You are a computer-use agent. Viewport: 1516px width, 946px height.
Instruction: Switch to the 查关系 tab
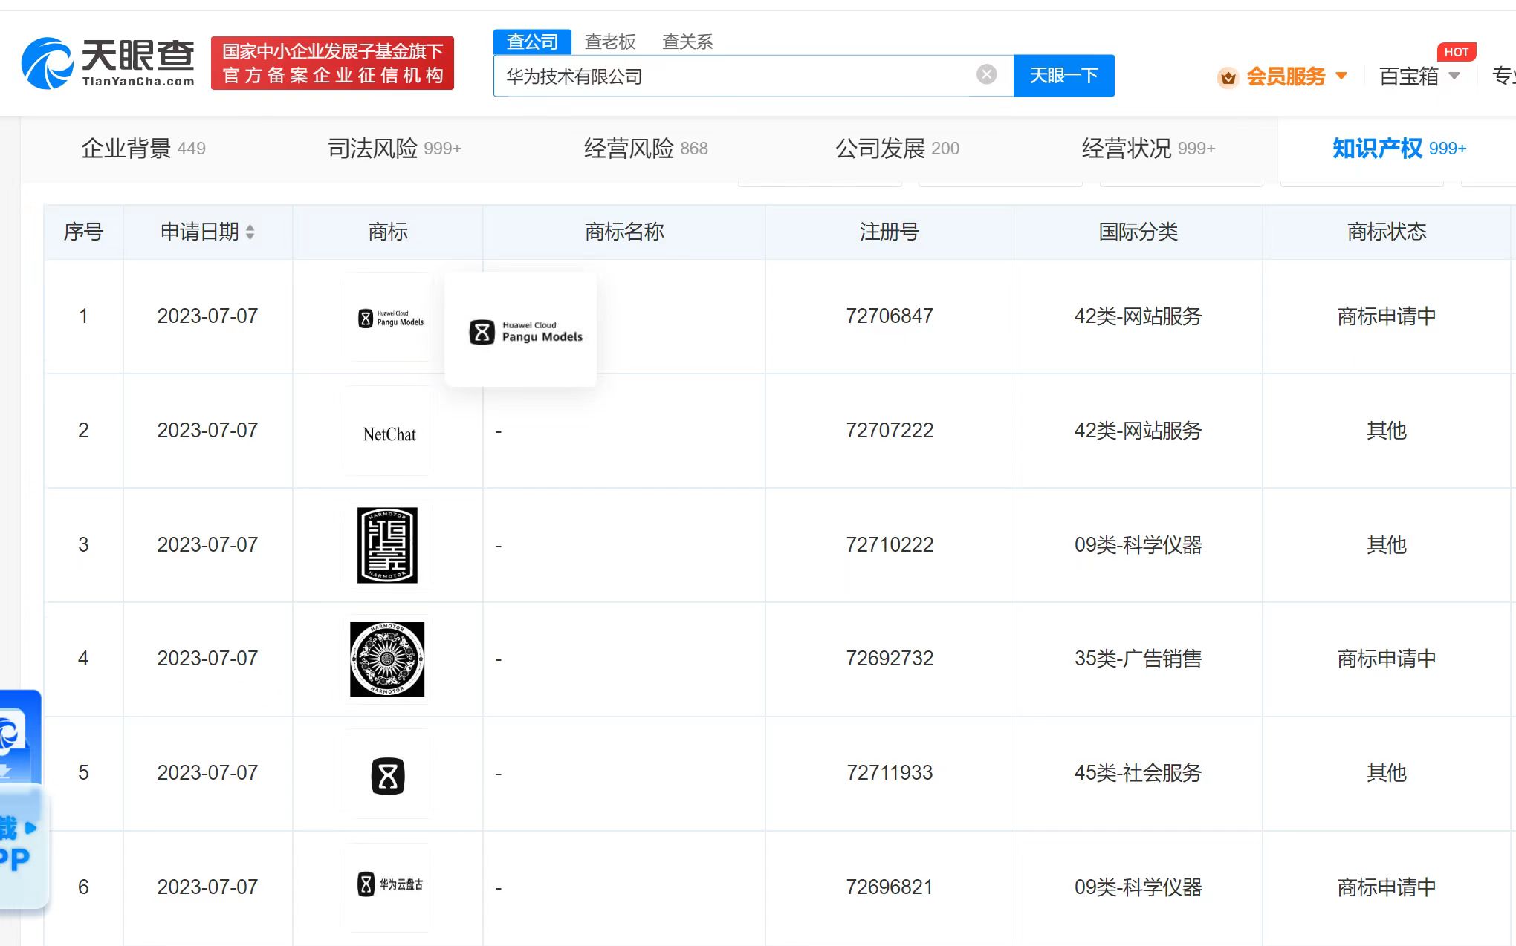coord(687,42)
